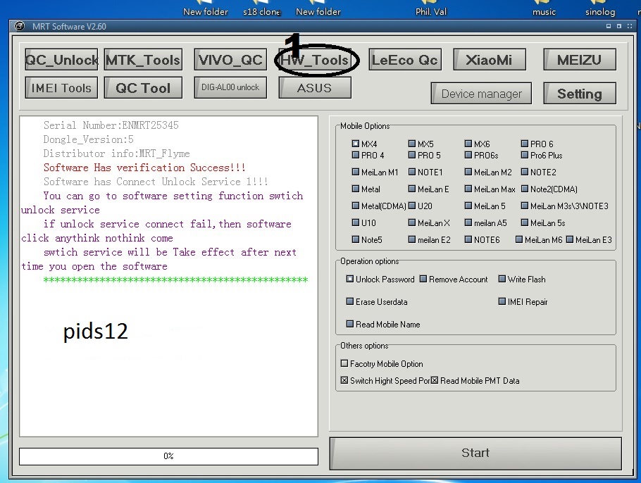Click the 0% progress bar
Screen dimensions: 641x483
click(168, 456)
